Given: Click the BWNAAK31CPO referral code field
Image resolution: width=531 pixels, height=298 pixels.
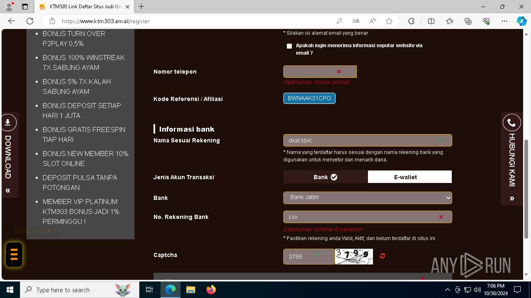Looking at the screenshot, I should [309, 99].
